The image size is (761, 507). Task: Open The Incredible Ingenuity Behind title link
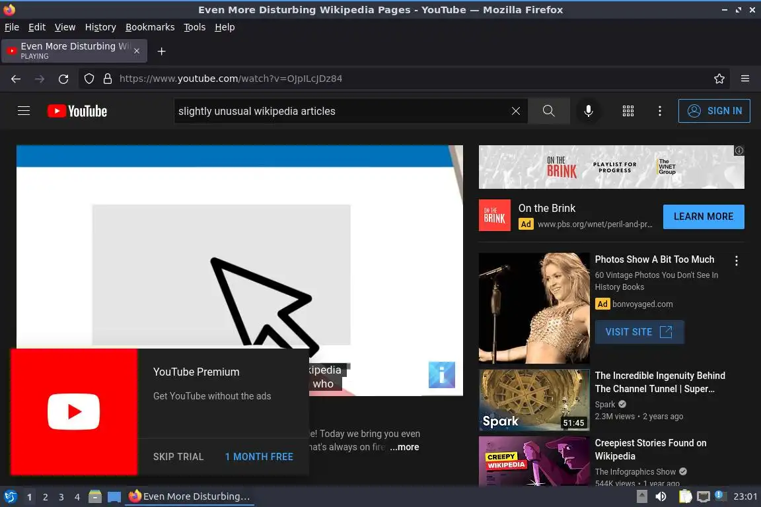click(660, 382)
